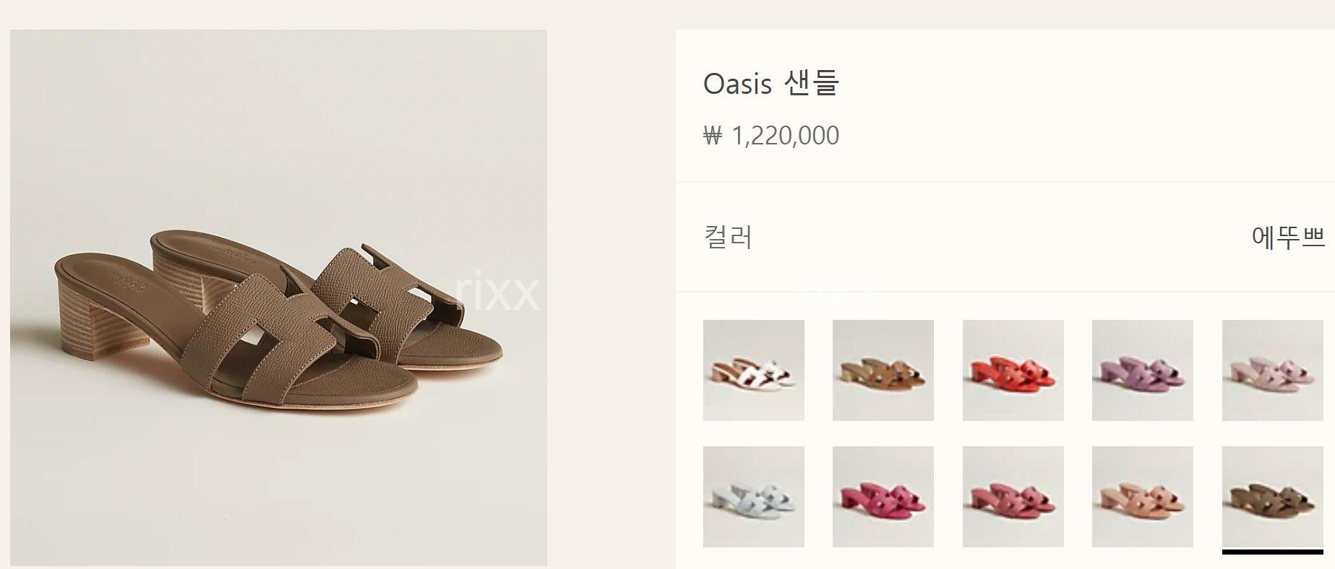1335x569 pixels.
Task: Choose the tan brown sandal color thumbnail
Action: [x=883, y=370]
